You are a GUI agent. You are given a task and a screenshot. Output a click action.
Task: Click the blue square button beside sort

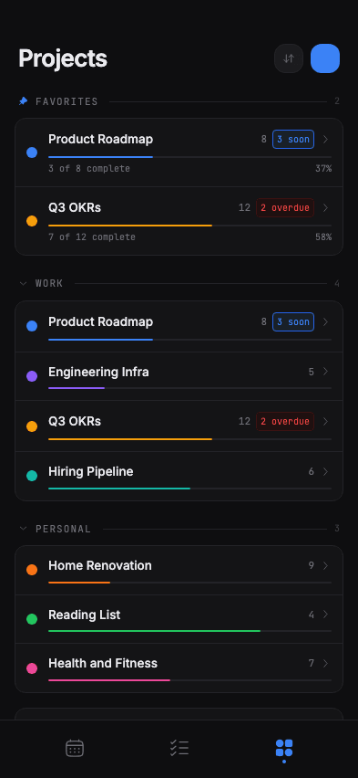[x=325, y=58]
